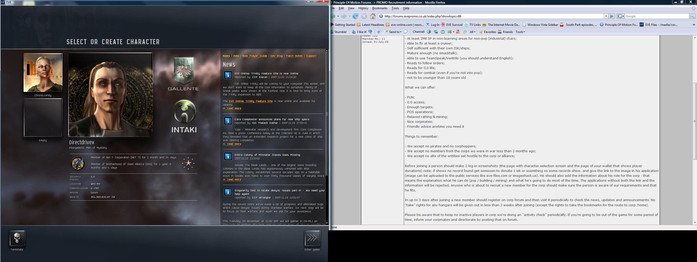Open the South Park episodes bookmark

(579, 25)
